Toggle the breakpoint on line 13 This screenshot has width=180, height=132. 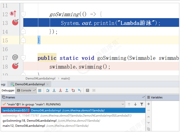tap(15, 22)
